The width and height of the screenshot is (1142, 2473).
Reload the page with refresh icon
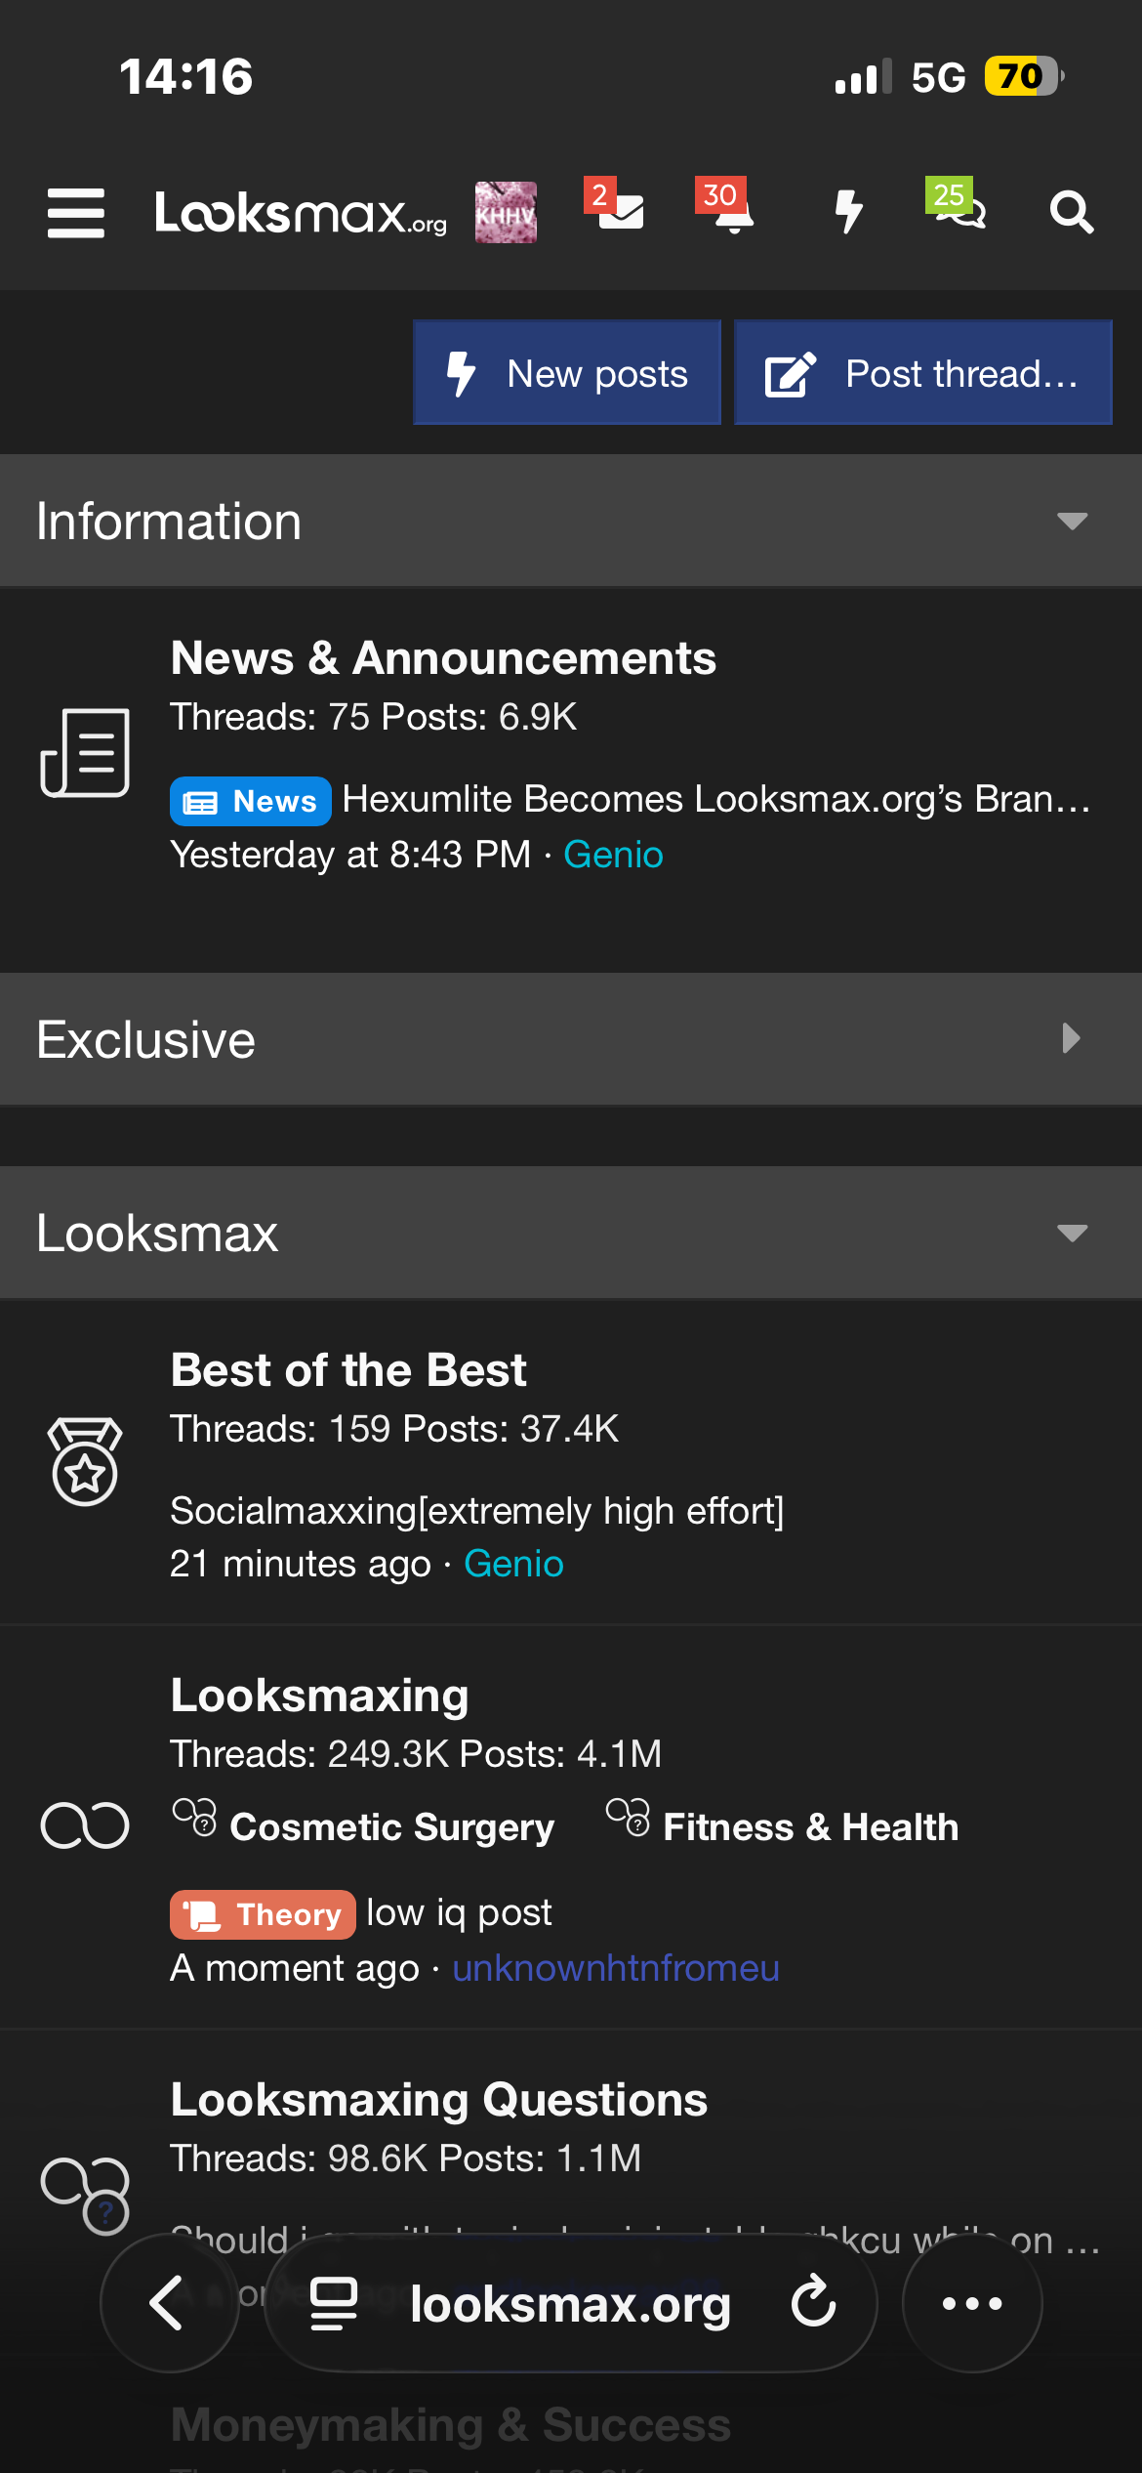click(813, 2302)
